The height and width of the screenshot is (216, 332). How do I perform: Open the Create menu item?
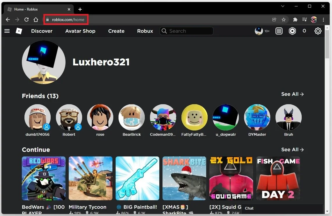pyautogui.click(x=116, y=31)
